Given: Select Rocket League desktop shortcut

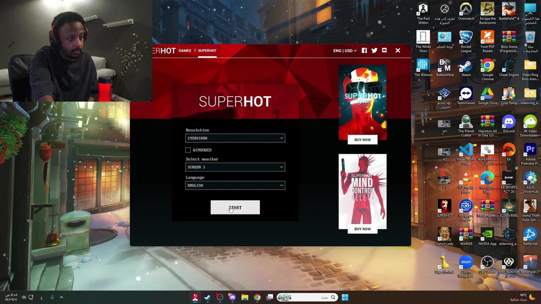Looking at the screenshot, I should click(466, 42).
